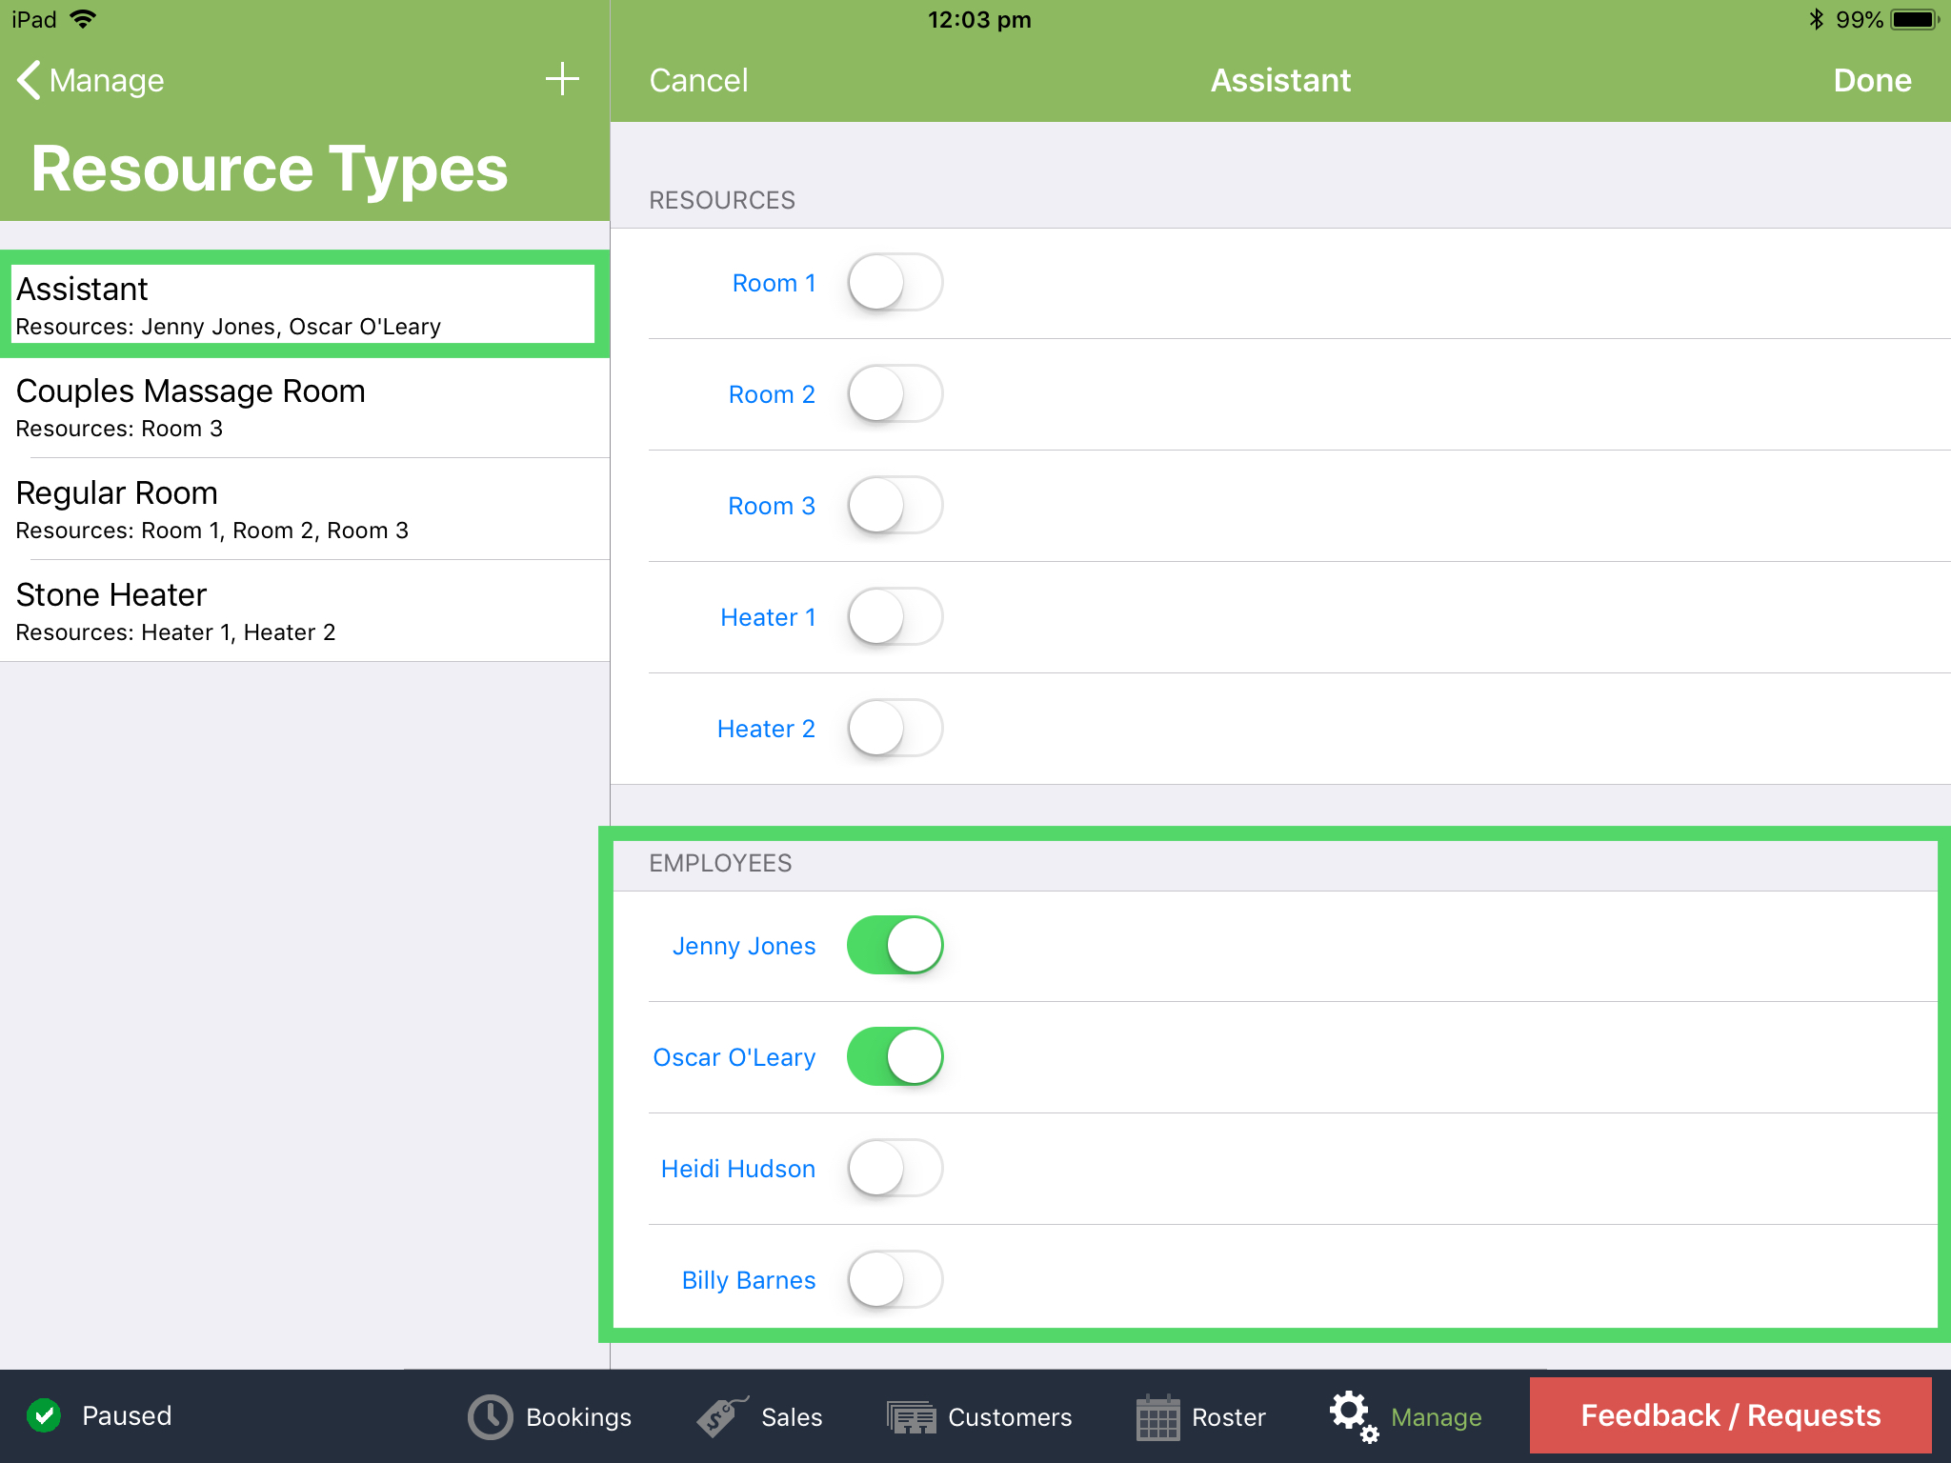Open the Roster calendar icon
Viewport: 1951px width, 1463px height.
tap(1158, 1416)
